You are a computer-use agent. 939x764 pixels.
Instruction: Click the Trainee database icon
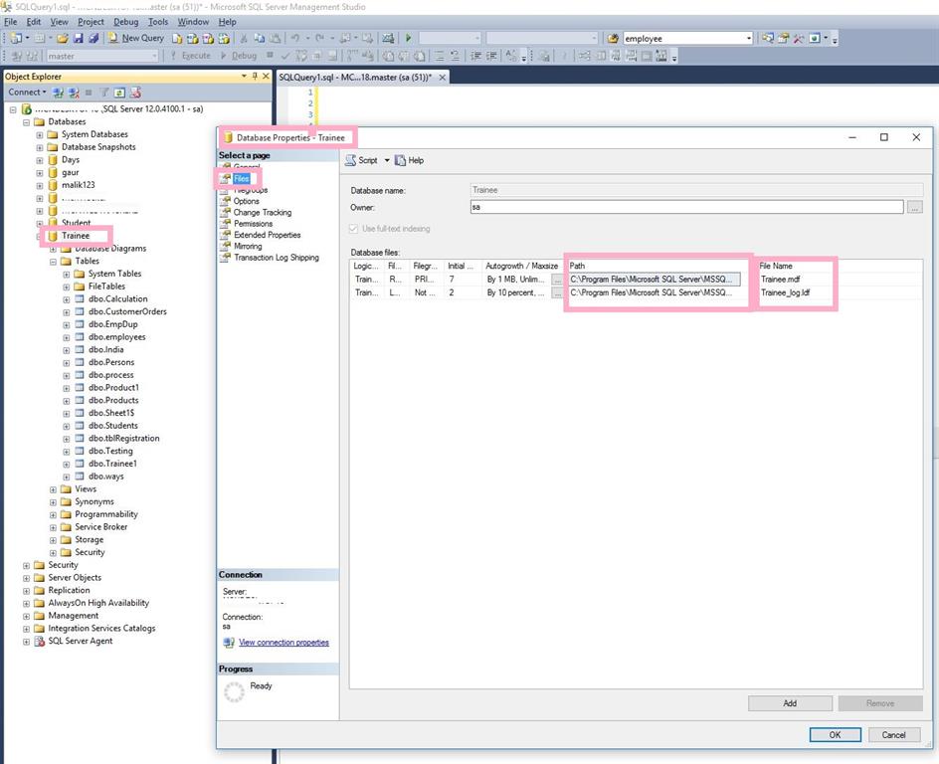53,236
